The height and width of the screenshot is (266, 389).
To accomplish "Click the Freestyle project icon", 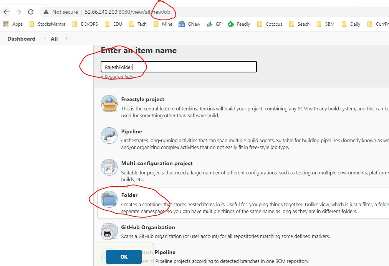I will tap(109, 103).
